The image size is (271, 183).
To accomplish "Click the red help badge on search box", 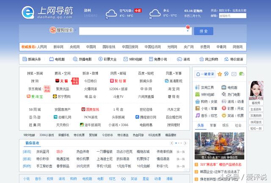I will 188,27.
